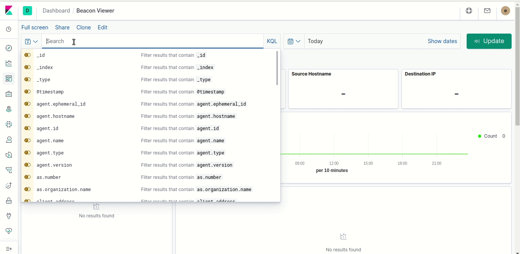Open date quick menu calendar dropdown

294,41
